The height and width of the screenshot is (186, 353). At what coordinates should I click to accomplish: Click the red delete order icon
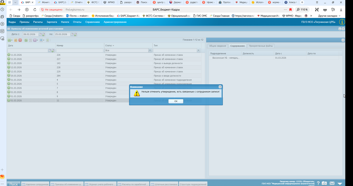click(20, 40)
